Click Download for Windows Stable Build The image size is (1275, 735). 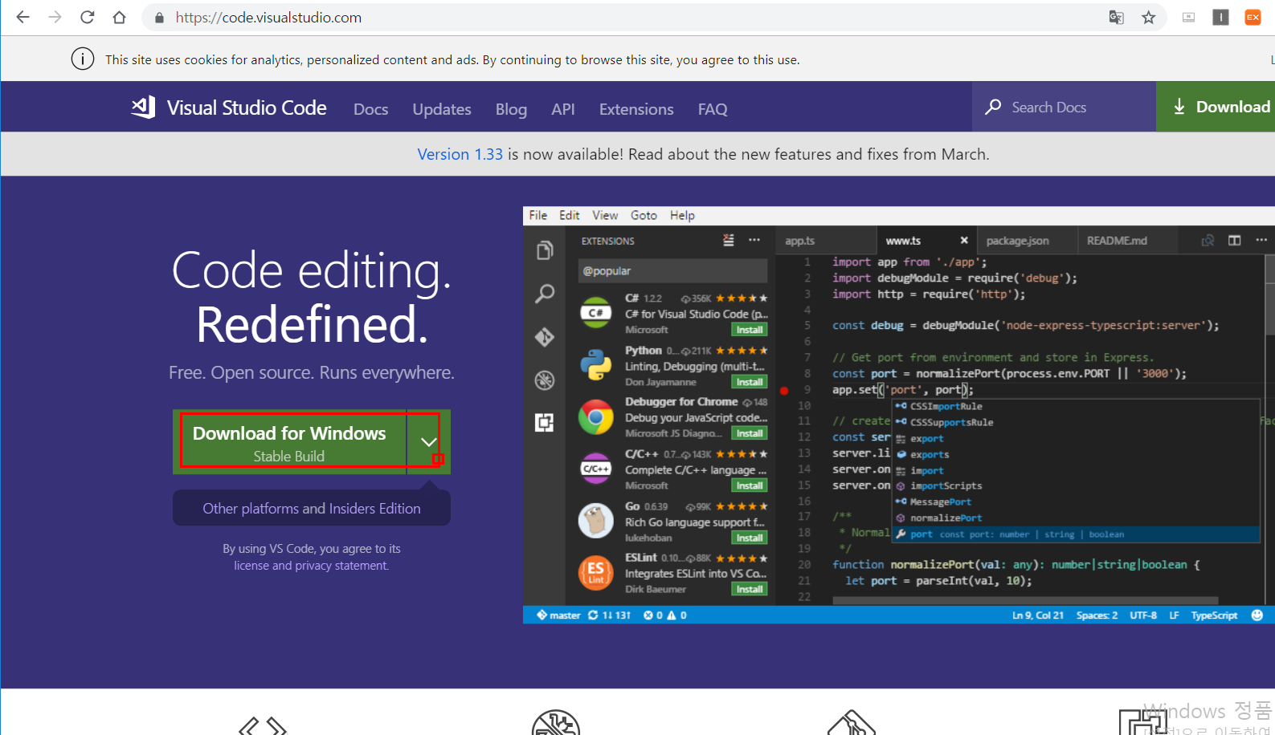pos(289,442)
